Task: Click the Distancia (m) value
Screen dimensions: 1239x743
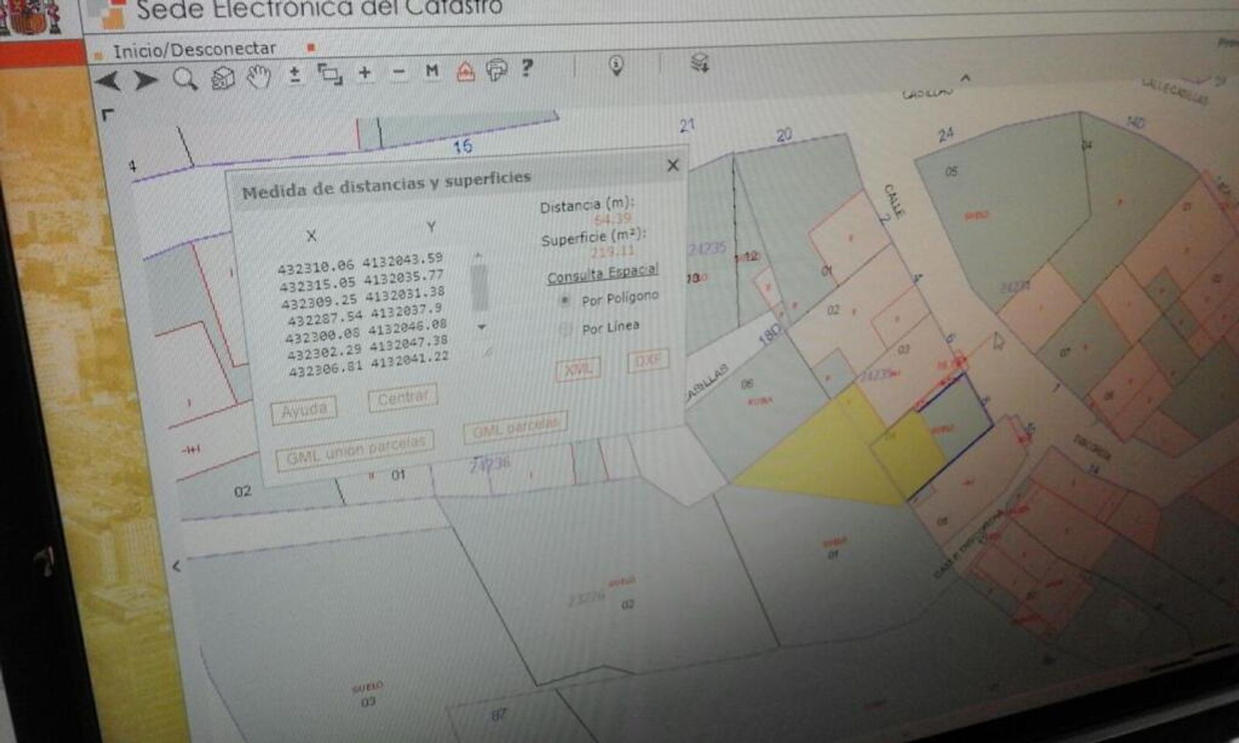Action: [613, 219]
